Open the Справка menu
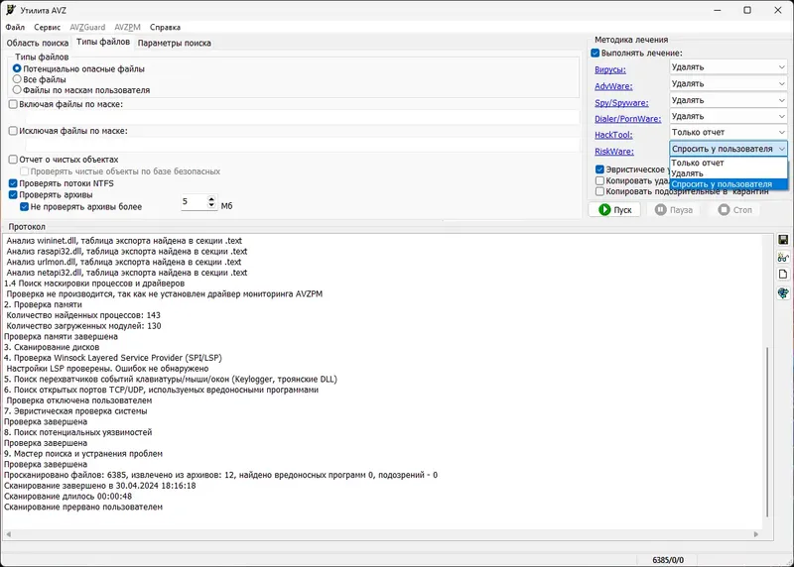Image resolution: width=794 pixels, height=567 pixels. (165, 28)
